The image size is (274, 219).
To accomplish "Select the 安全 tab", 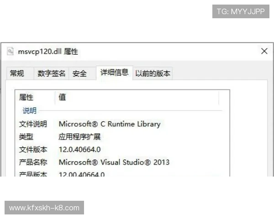I will (82, 73).
